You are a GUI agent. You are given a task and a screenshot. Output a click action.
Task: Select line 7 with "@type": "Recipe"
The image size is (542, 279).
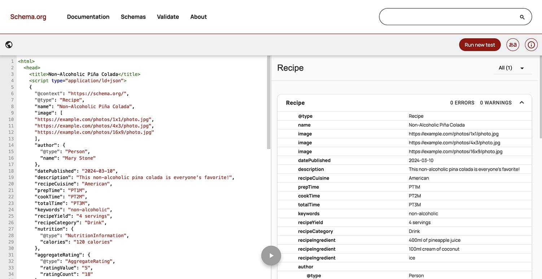pos(60,99)
